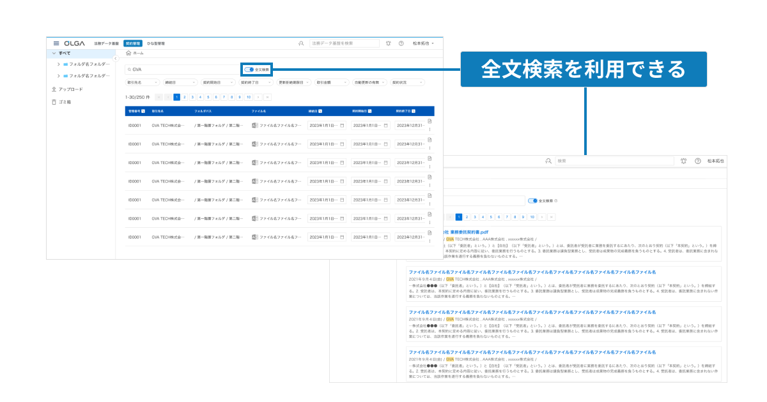
Task: Toggle the 全文検索 switch in the lower results window
Action: point(533,200)
